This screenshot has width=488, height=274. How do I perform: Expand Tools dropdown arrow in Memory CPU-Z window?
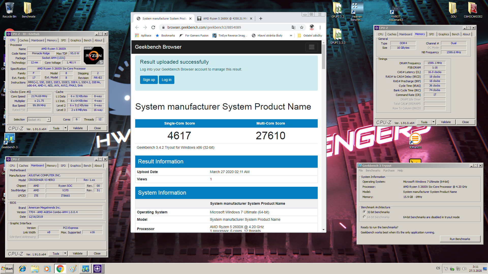pos(433,122)
